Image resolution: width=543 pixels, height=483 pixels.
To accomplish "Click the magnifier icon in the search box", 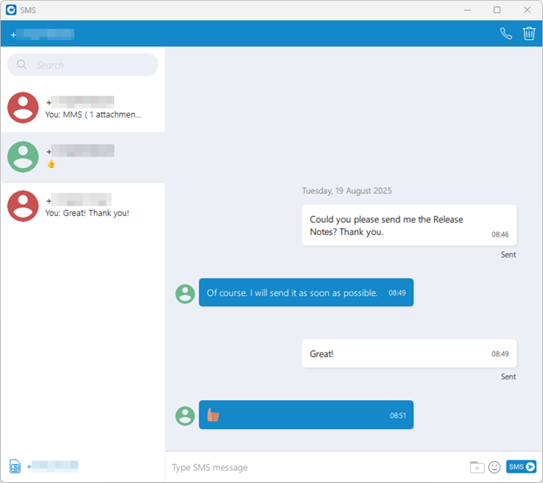I will point(23,65).
